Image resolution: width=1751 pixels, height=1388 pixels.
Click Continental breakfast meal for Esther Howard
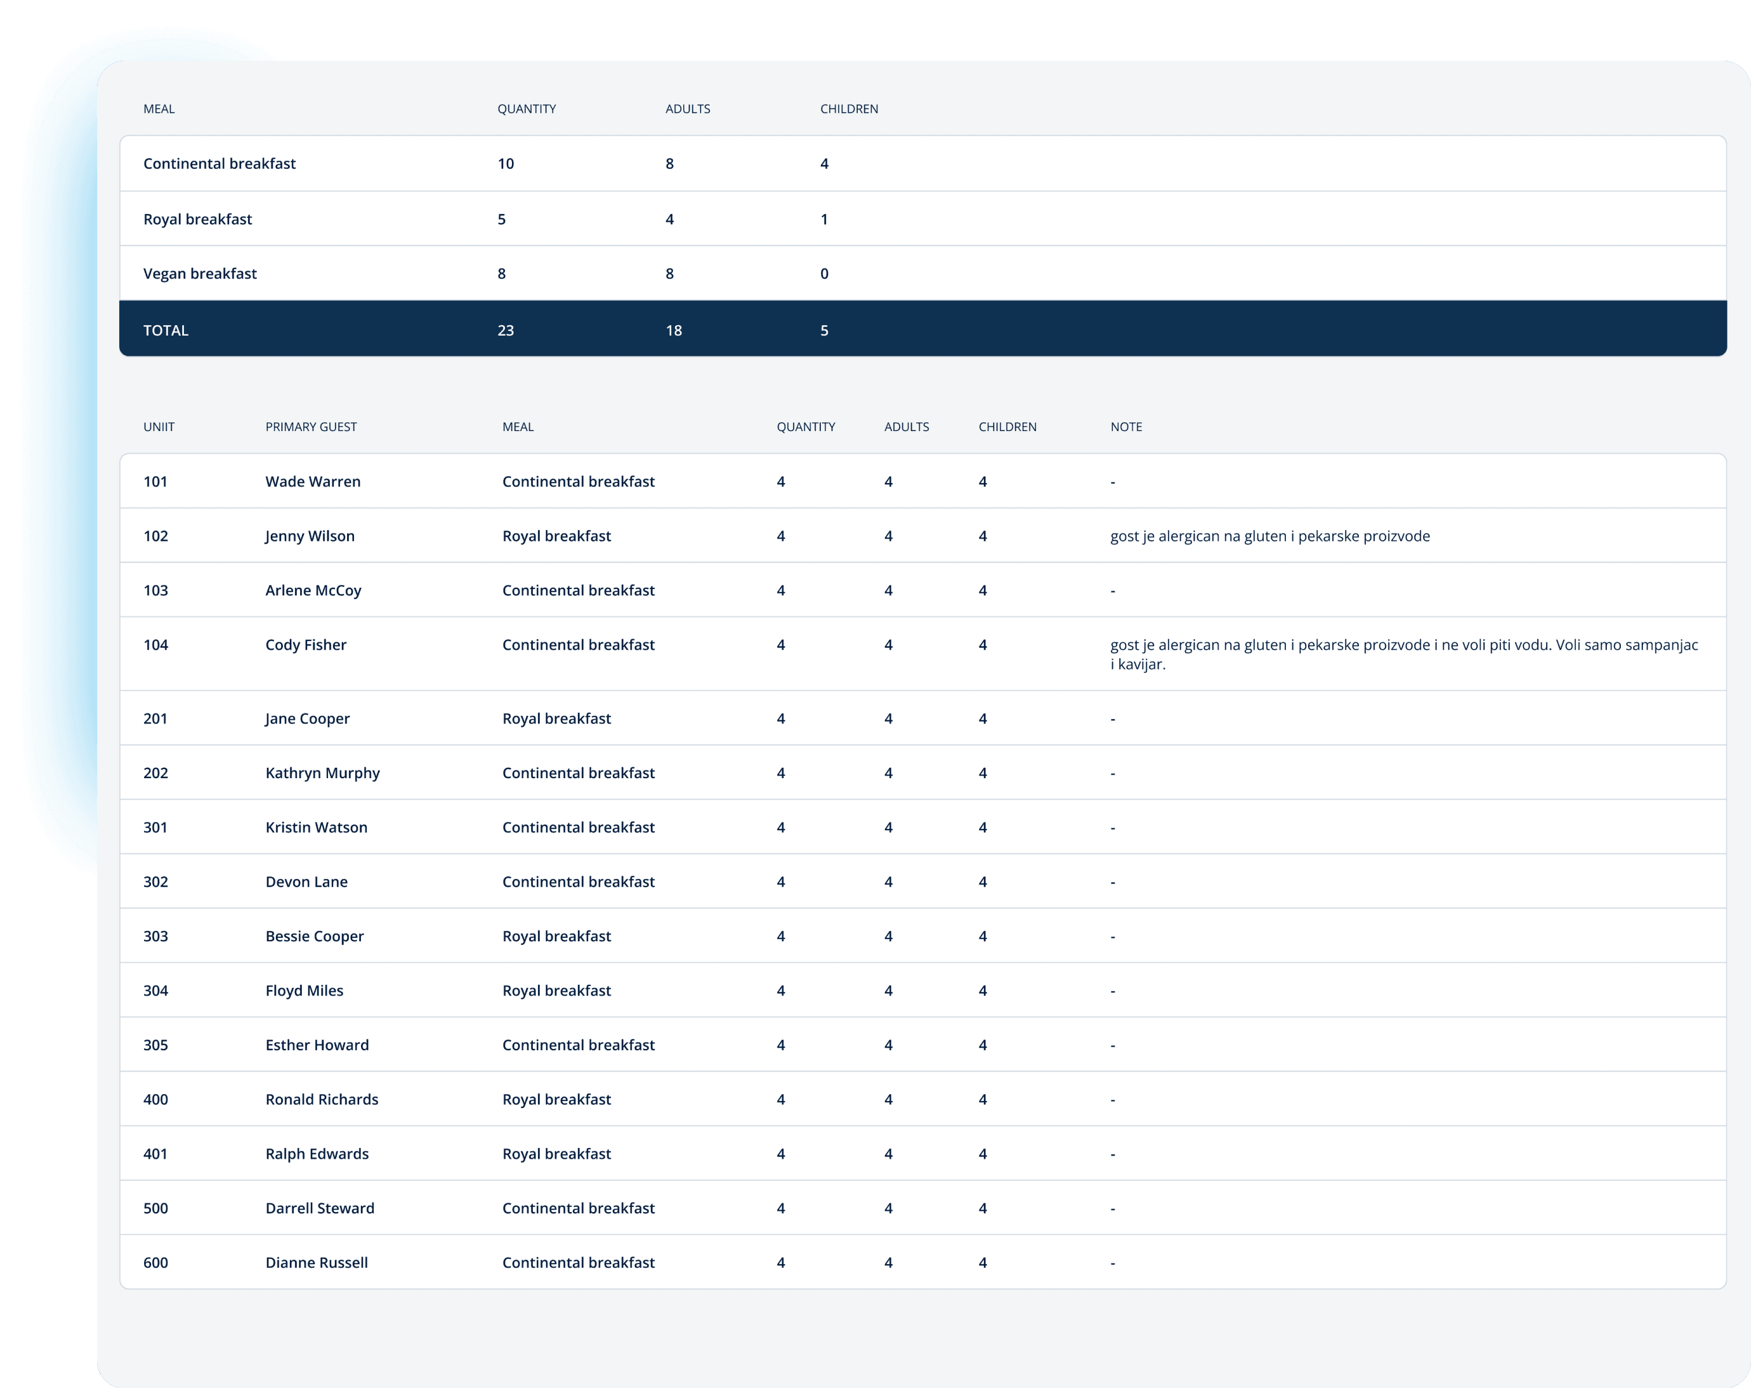(x=578, y=1045)
